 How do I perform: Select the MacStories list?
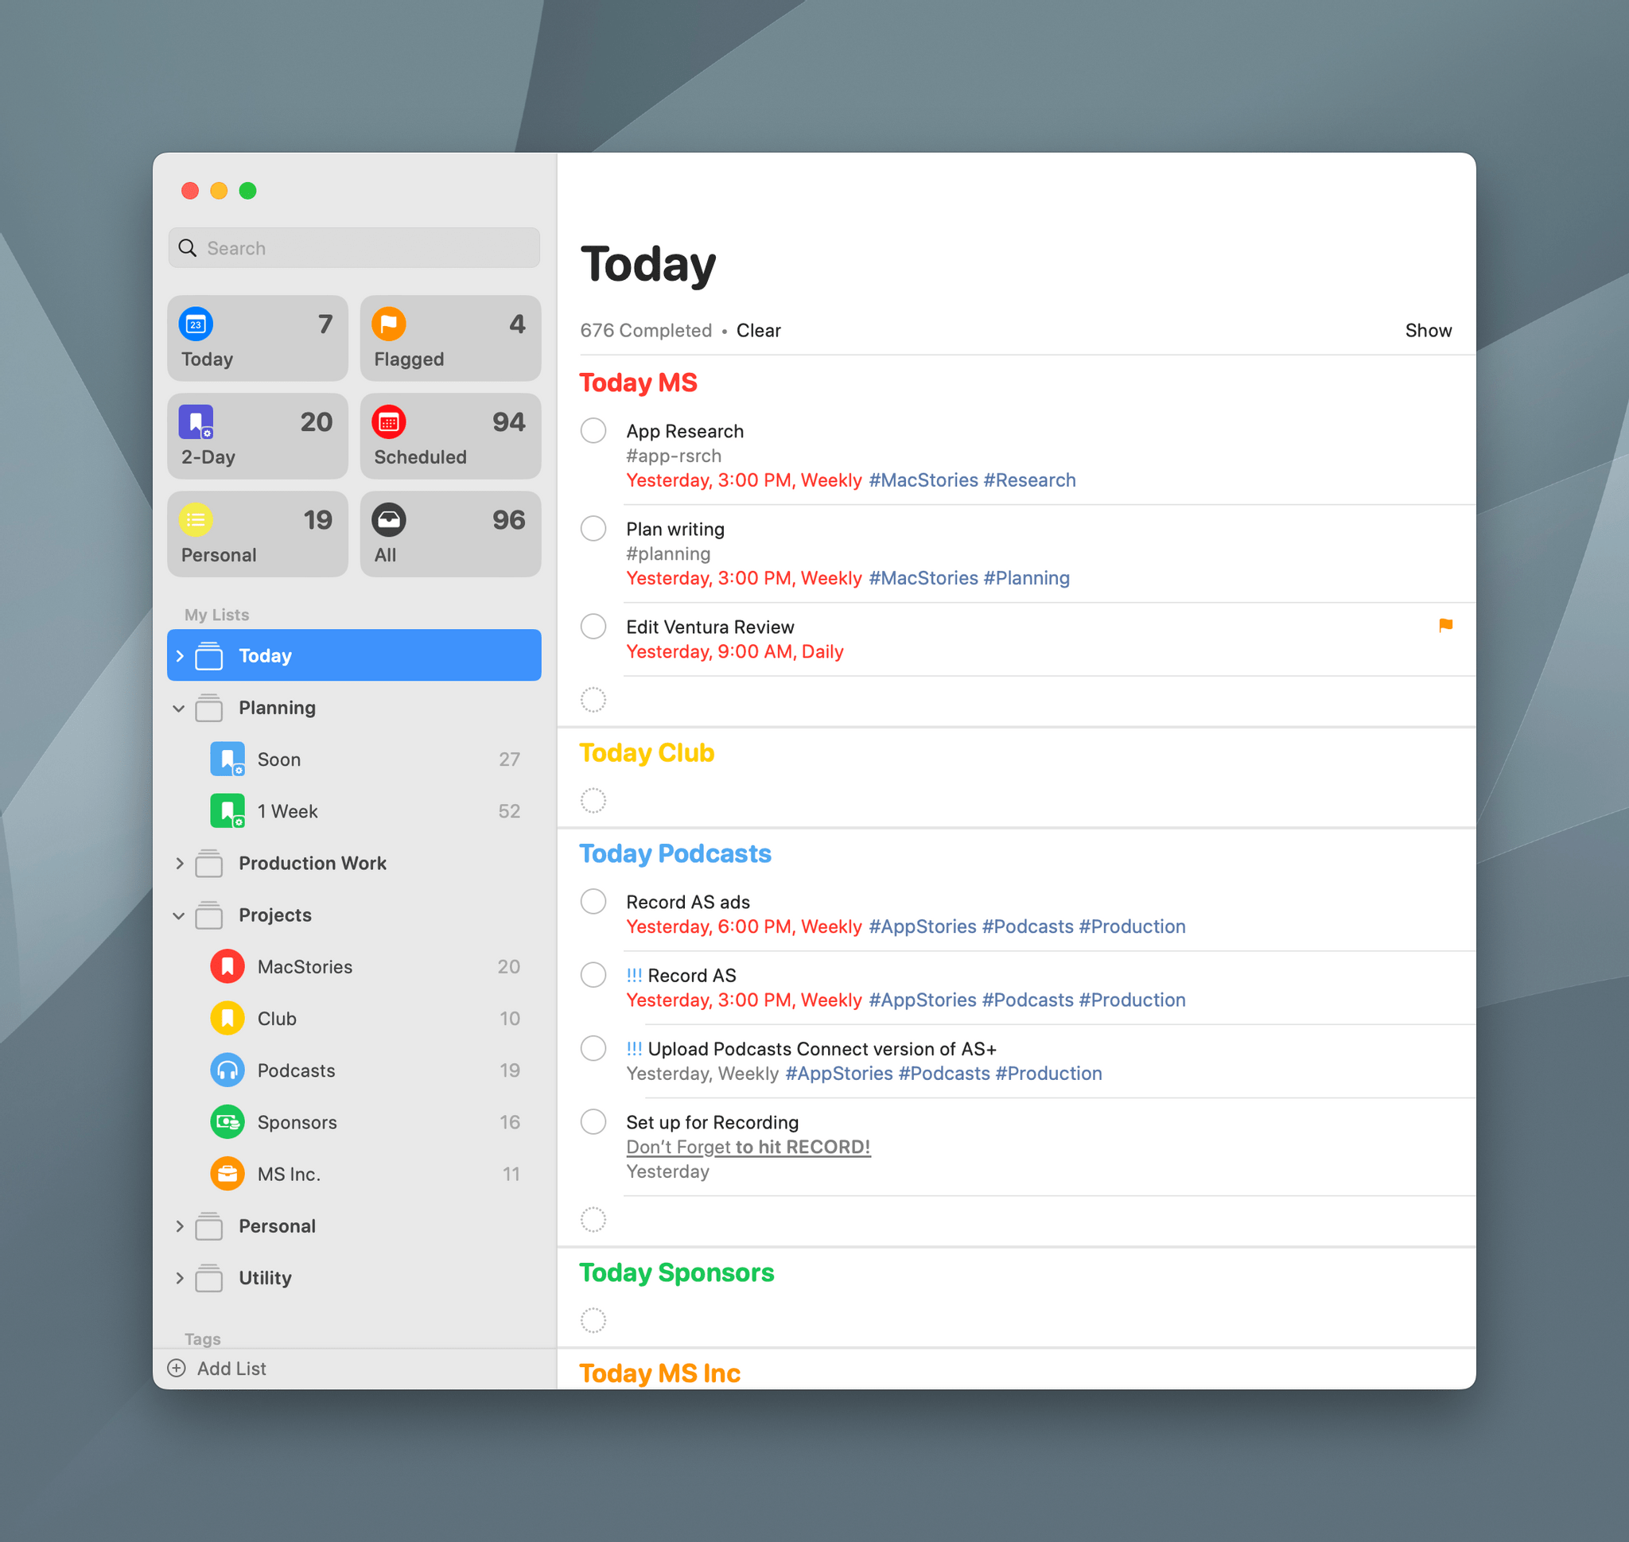click(x=354, y=965)
